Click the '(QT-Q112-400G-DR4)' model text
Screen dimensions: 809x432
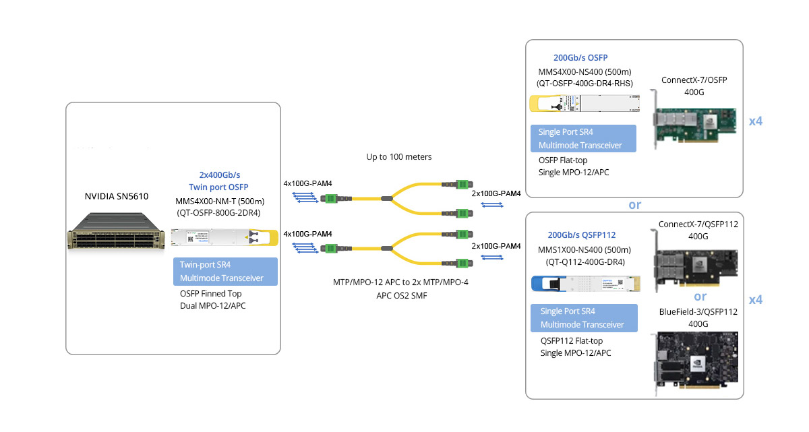(585, 262)
